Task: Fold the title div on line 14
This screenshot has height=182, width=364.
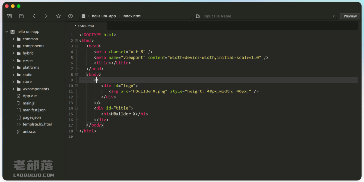Action: tap(76, 108)
